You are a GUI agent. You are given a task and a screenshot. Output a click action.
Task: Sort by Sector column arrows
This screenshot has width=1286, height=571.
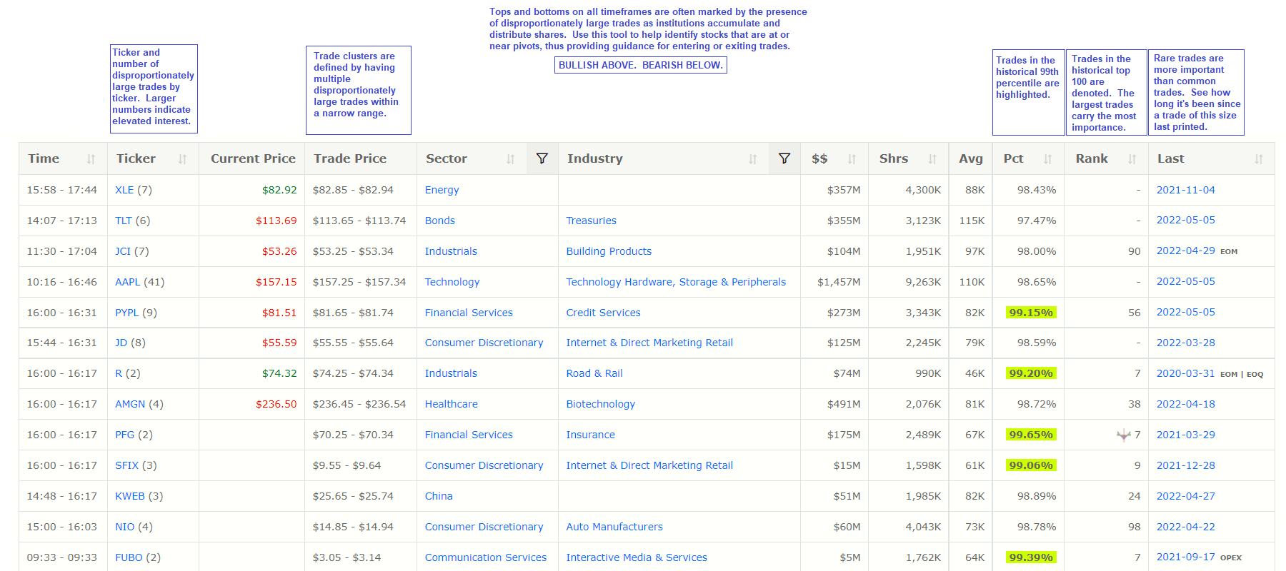(510, 159)
